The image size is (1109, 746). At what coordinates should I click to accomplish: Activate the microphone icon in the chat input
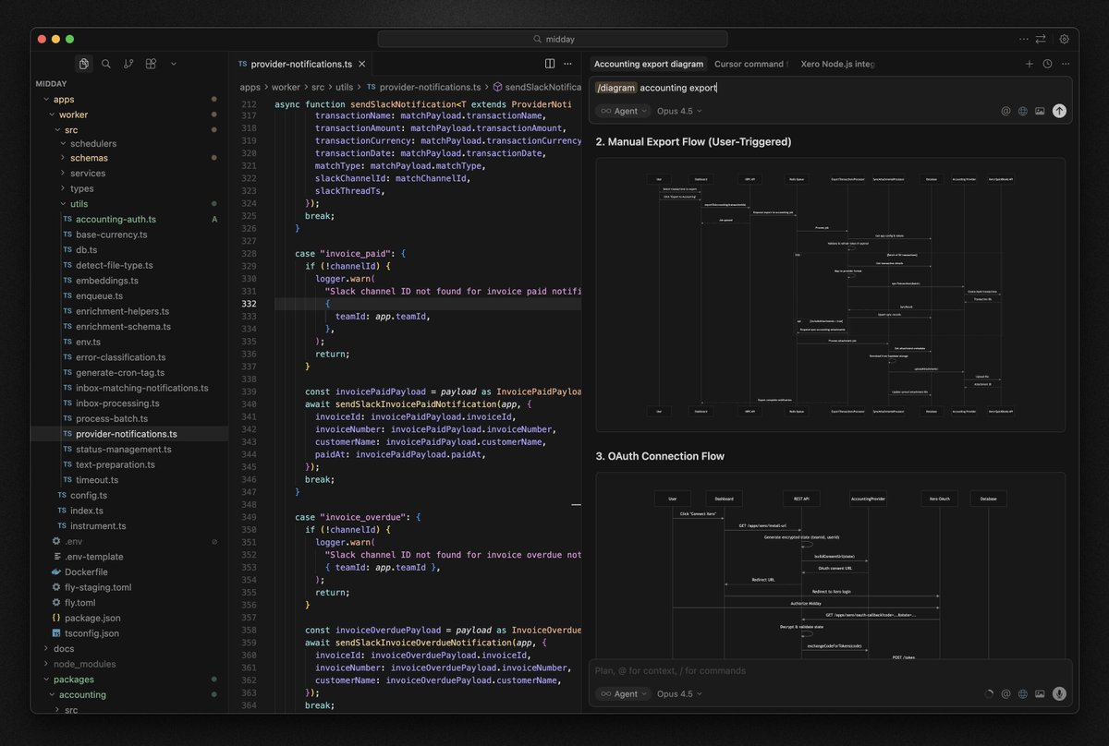click(1059, 693)
